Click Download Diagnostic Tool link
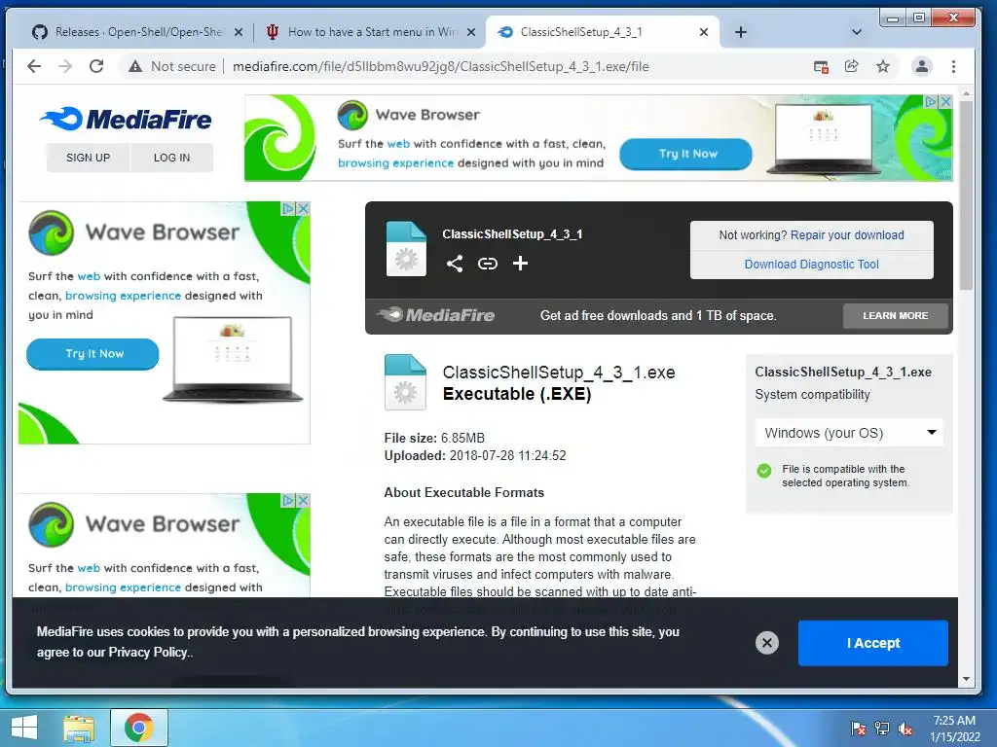 (811, 265)
